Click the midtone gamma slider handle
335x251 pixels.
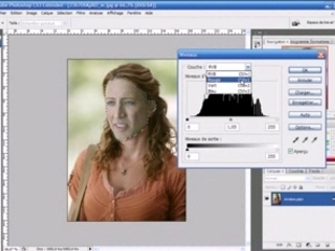[x=231, y=120]
